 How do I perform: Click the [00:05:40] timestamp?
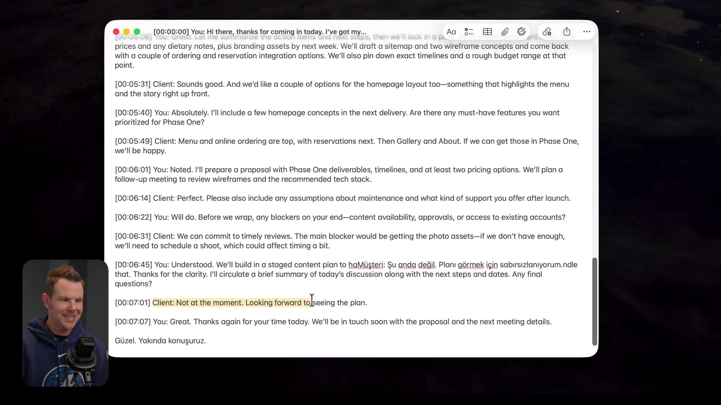(x=133, y=112)
